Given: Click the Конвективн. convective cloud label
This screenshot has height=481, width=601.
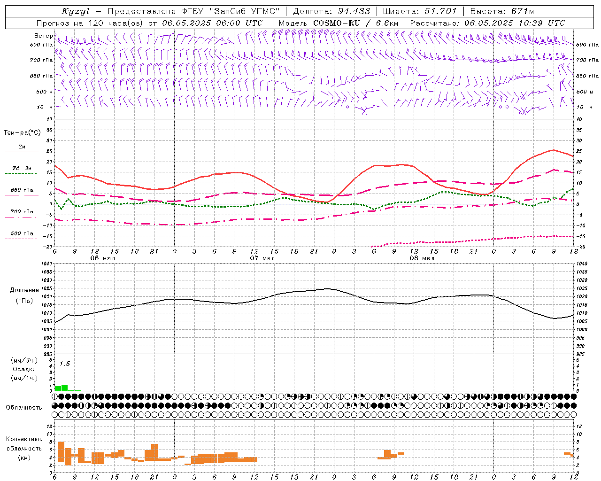Looking at the screenshot, I should pos(24,439).
